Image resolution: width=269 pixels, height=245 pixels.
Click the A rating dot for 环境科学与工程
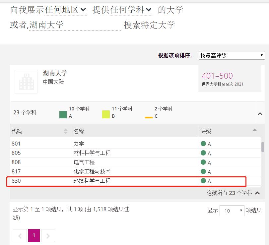[203, 181]
